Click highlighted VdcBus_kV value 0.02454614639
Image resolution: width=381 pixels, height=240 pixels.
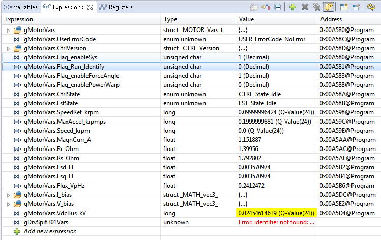pos(276,213)
